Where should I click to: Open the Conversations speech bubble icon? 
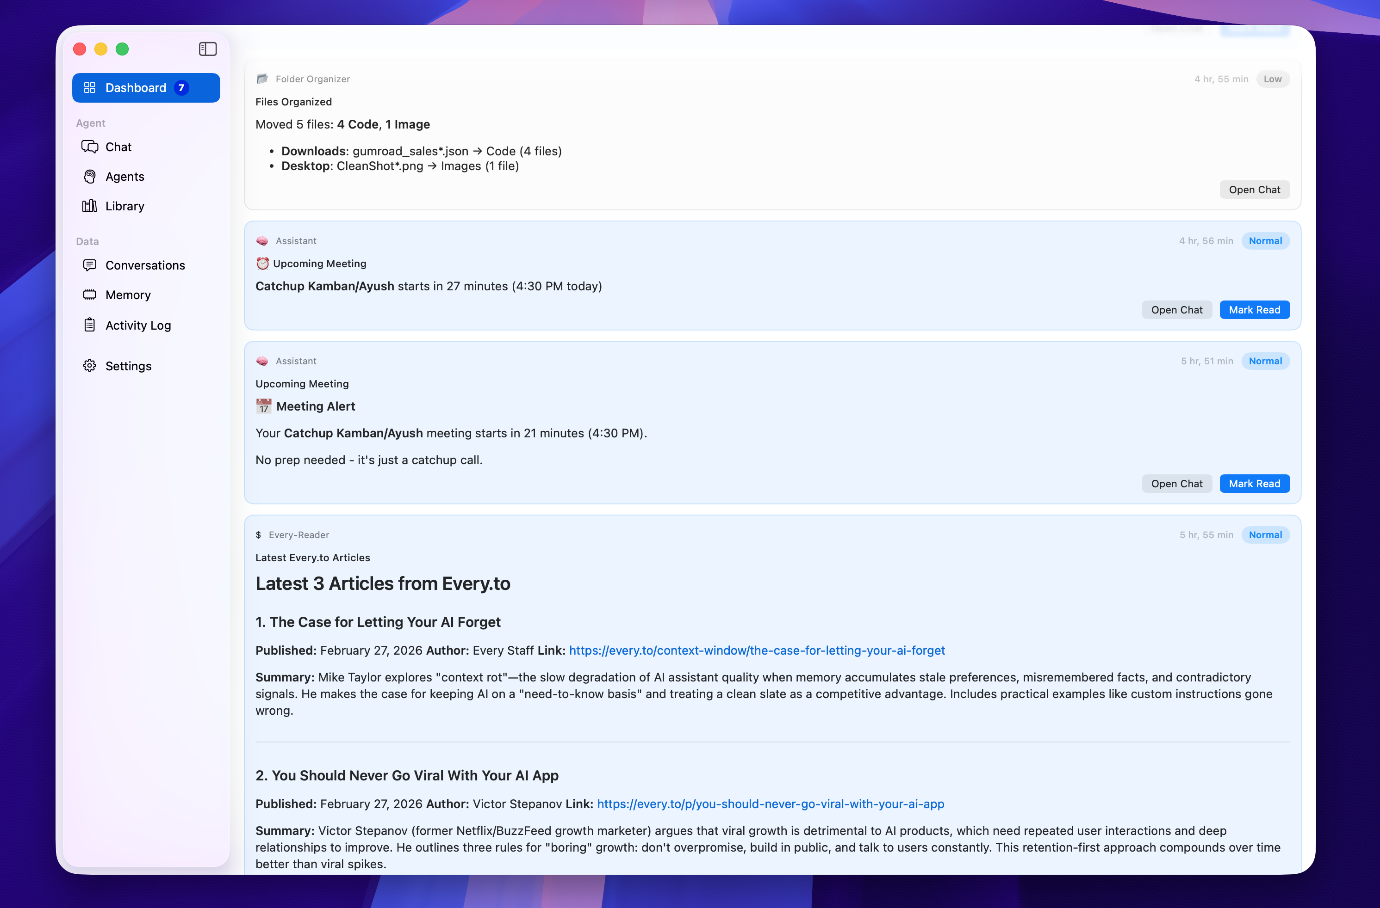click(x=90, y=265)
